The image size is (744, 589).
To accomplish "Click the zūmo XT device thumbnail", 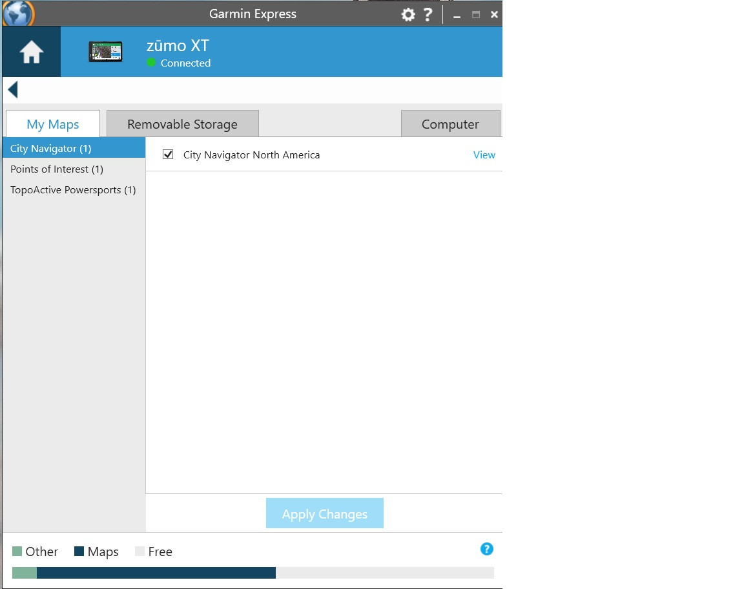I will (105, 52).
